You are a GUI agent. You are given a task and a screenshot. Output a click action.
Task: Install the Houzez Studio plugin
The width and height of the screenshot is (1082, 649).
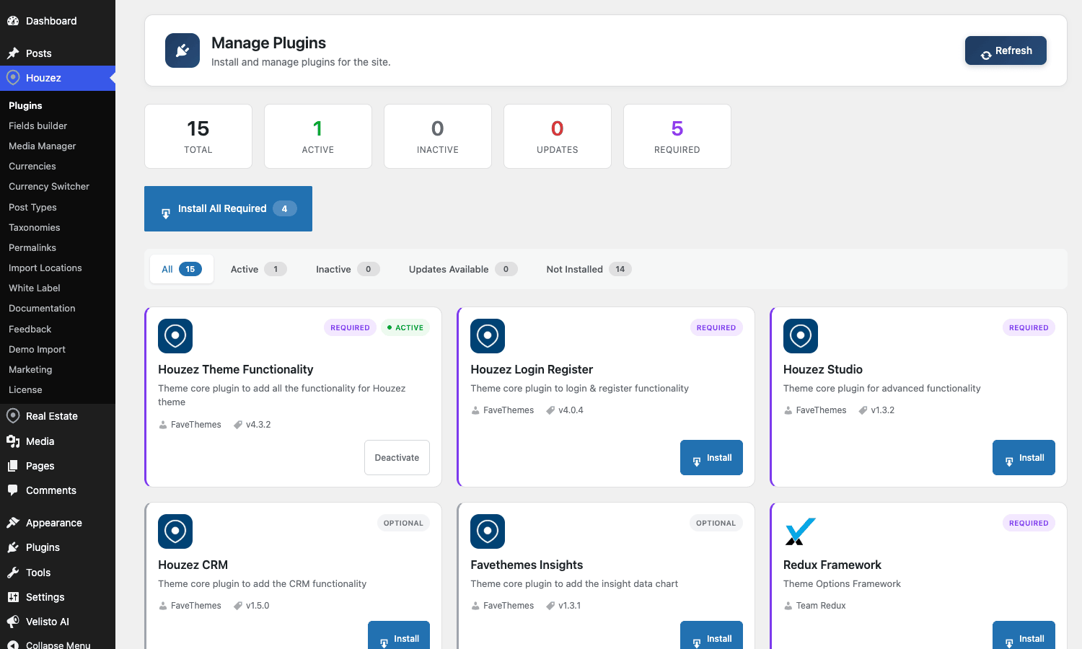tap(1024, 457)
